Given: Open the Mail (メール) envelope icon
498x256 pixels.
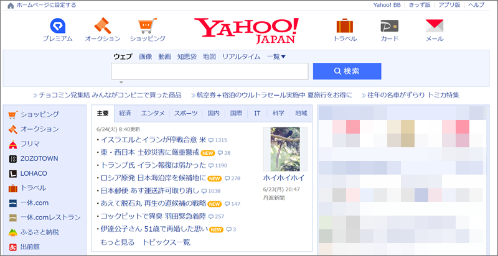Looking at the screenshot, I should pyautogui.click(x=435, y=25).
